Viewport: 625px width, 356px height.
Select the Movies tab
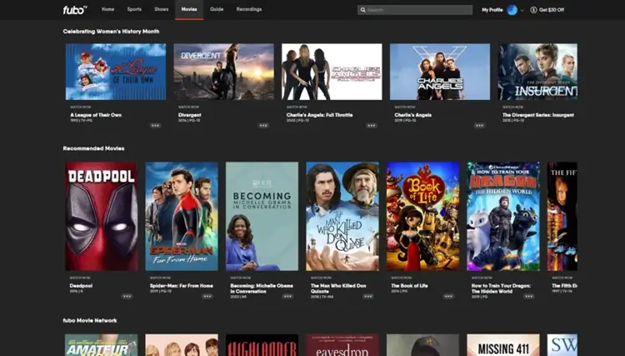[189, 9]
